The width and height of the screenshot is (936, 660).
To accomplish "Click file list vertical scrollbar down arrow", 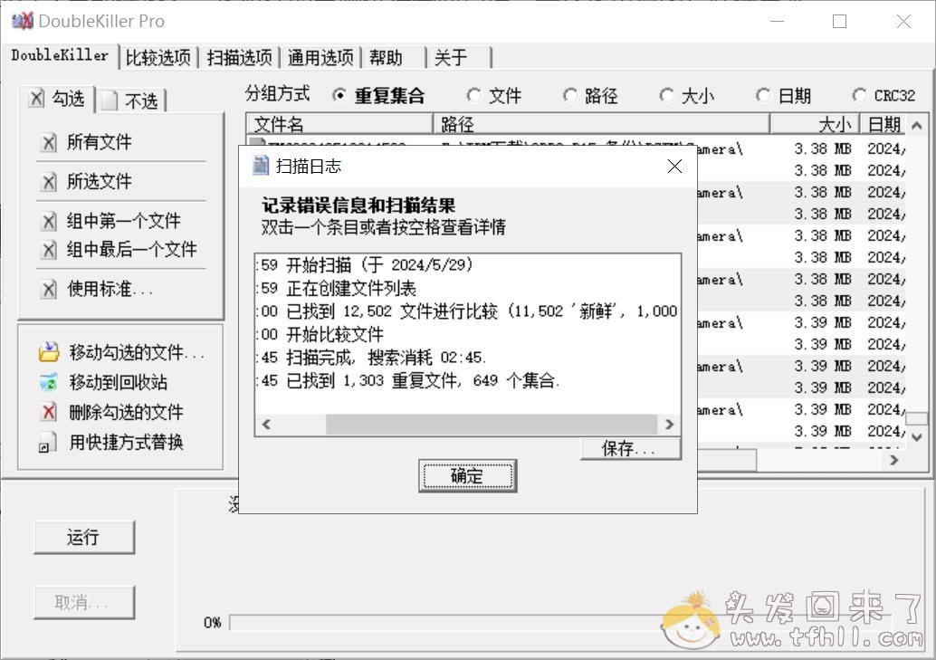I will click(918, 438).
